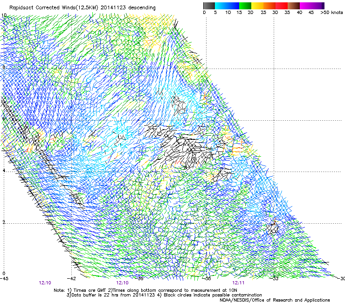Screen dimensions: 345x303
Task: Select the cyan-to-blue 5–15 knots legend band
Action: pyautogui.click(x=227, y=6)
